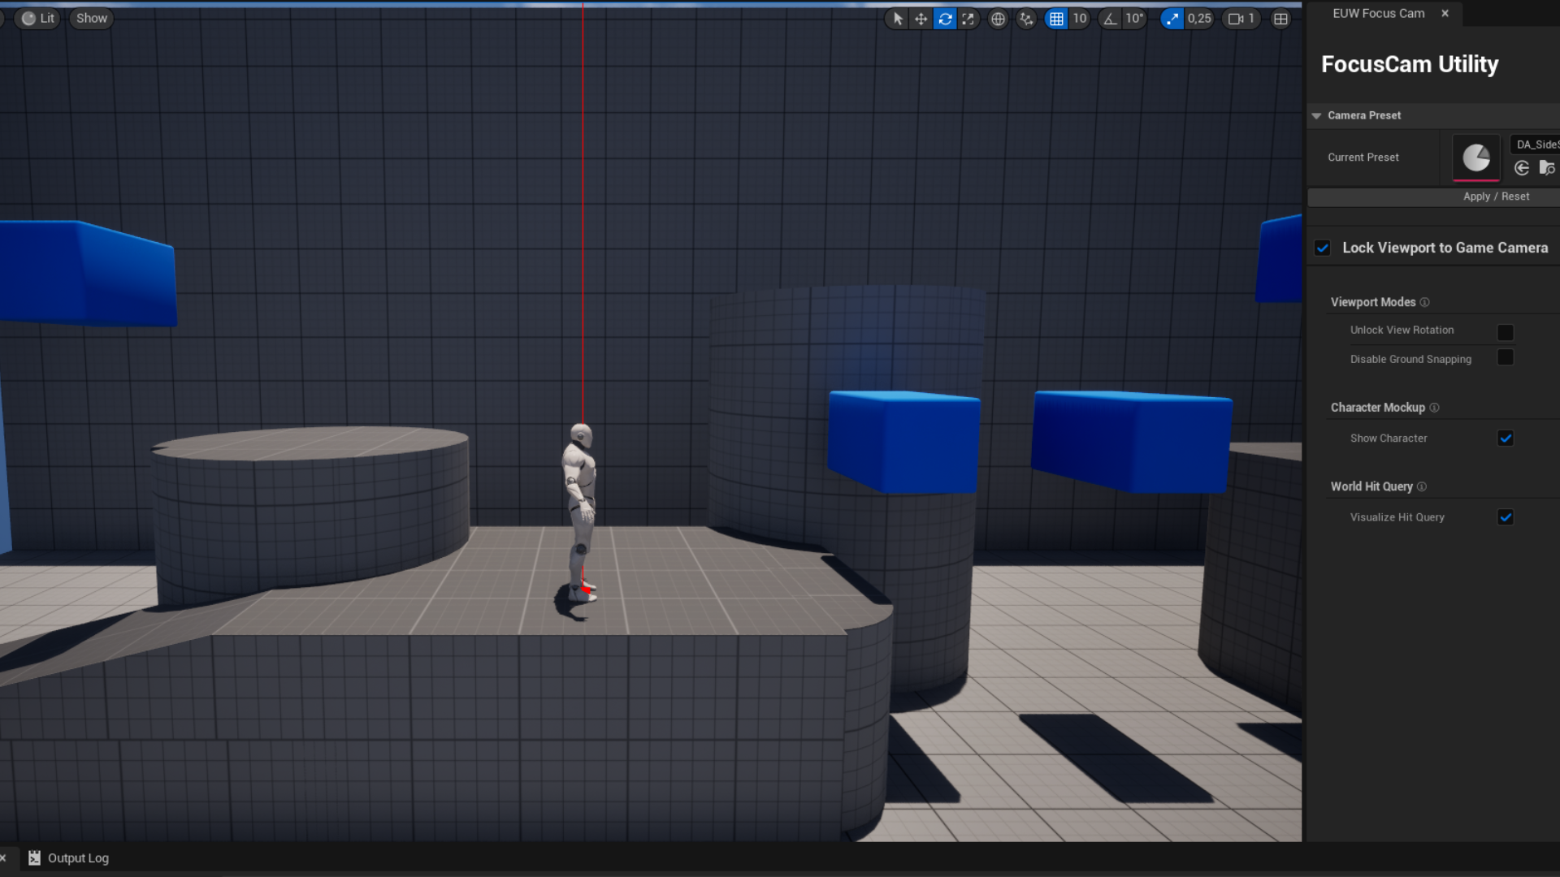This screenshot has height=877, width=1560.
Task: Click the 'Character Mockup' heading
Action: point(1378,408)
